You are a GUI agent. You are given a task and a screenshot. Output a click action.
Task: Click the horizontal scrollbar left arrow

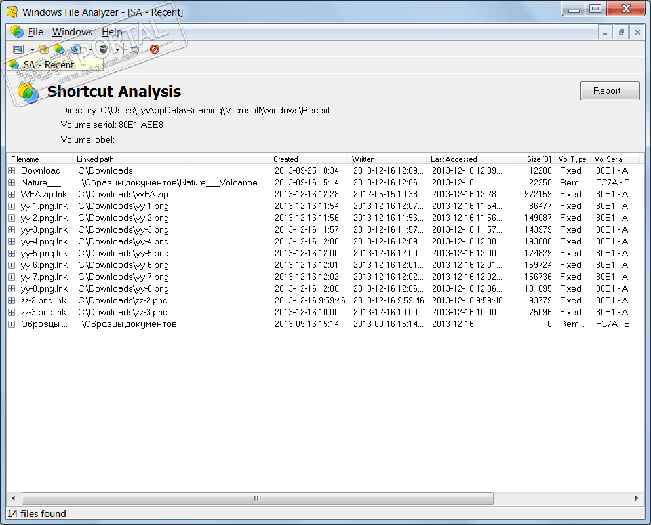pyautogui.click(x=13, y=498)
